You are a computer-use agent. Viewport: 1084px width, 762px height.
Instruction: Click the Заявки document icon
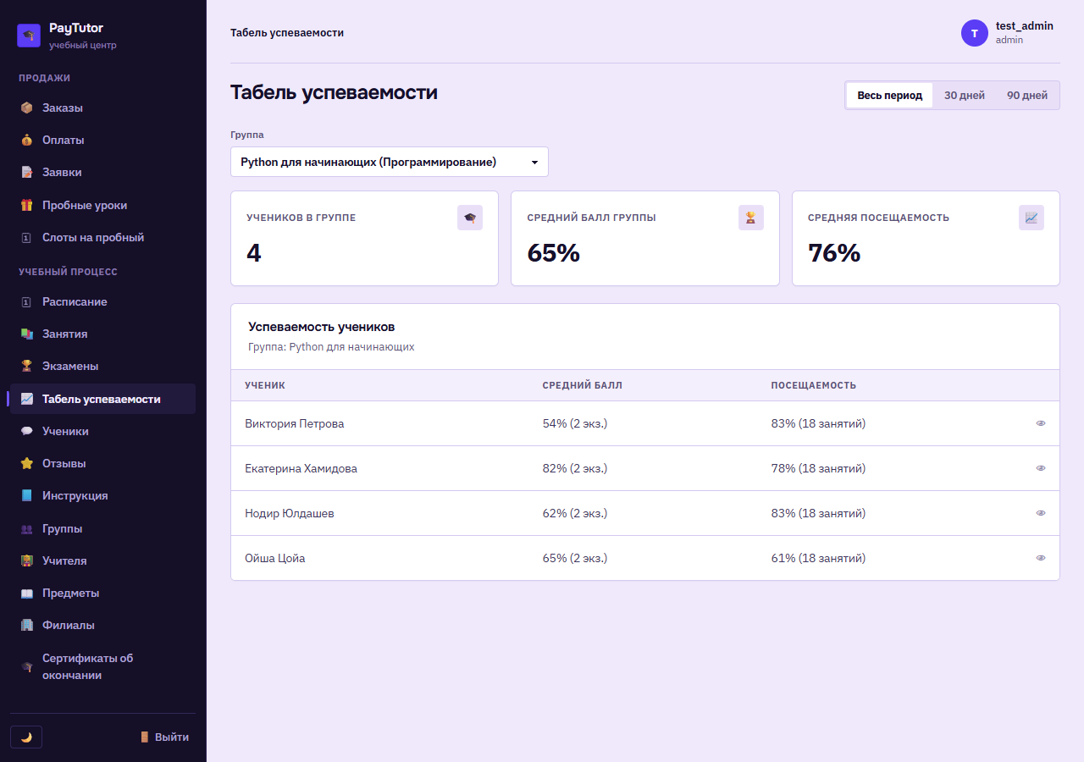click(x=27, y=172)
